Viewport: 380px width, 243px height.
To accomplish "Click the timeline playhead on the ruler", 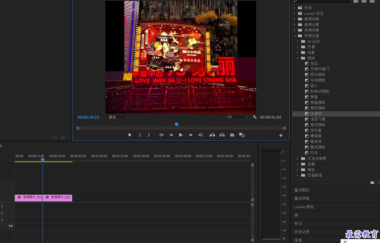I will (43, 160).
